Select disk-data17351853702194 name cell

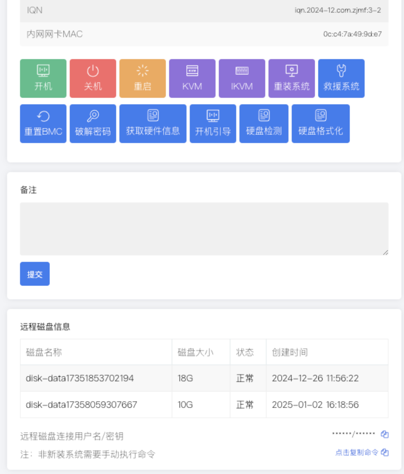click(x=96, y=378)
